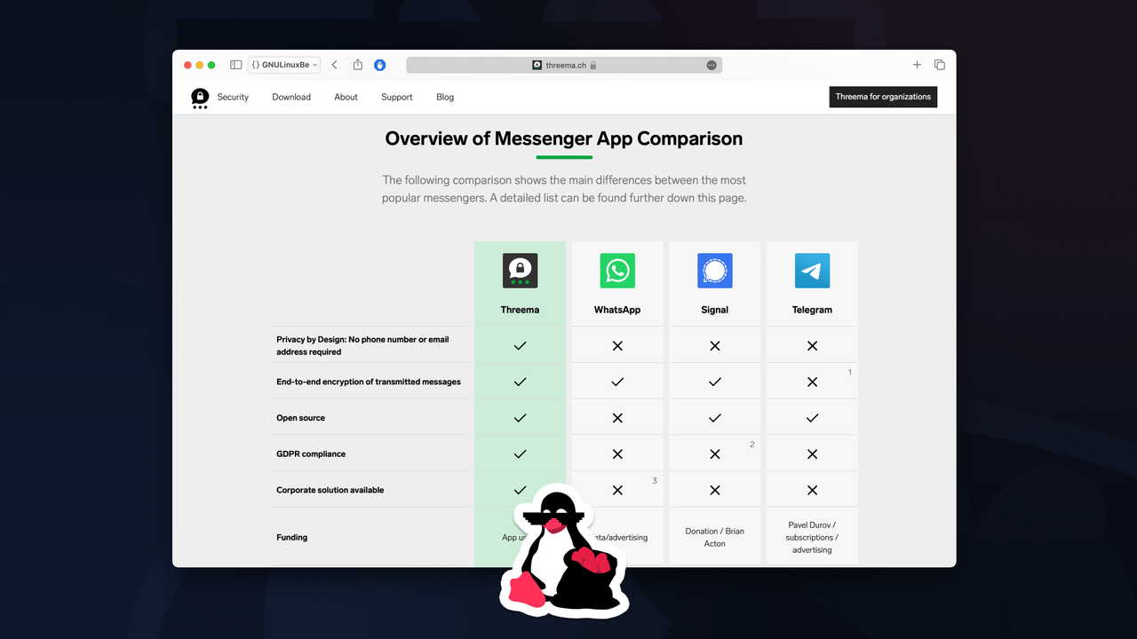Click the GDPR compliance row label
The height and width of the screenshot is (639, 1137).
311,454
